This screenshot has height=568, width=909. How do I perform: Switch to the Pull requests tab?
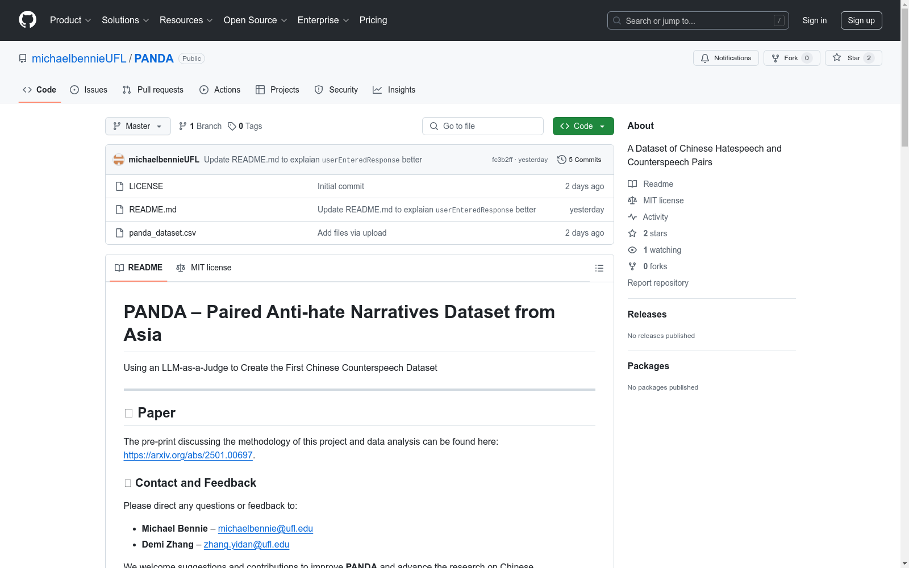pyautogui.click(x=153, y=90)
